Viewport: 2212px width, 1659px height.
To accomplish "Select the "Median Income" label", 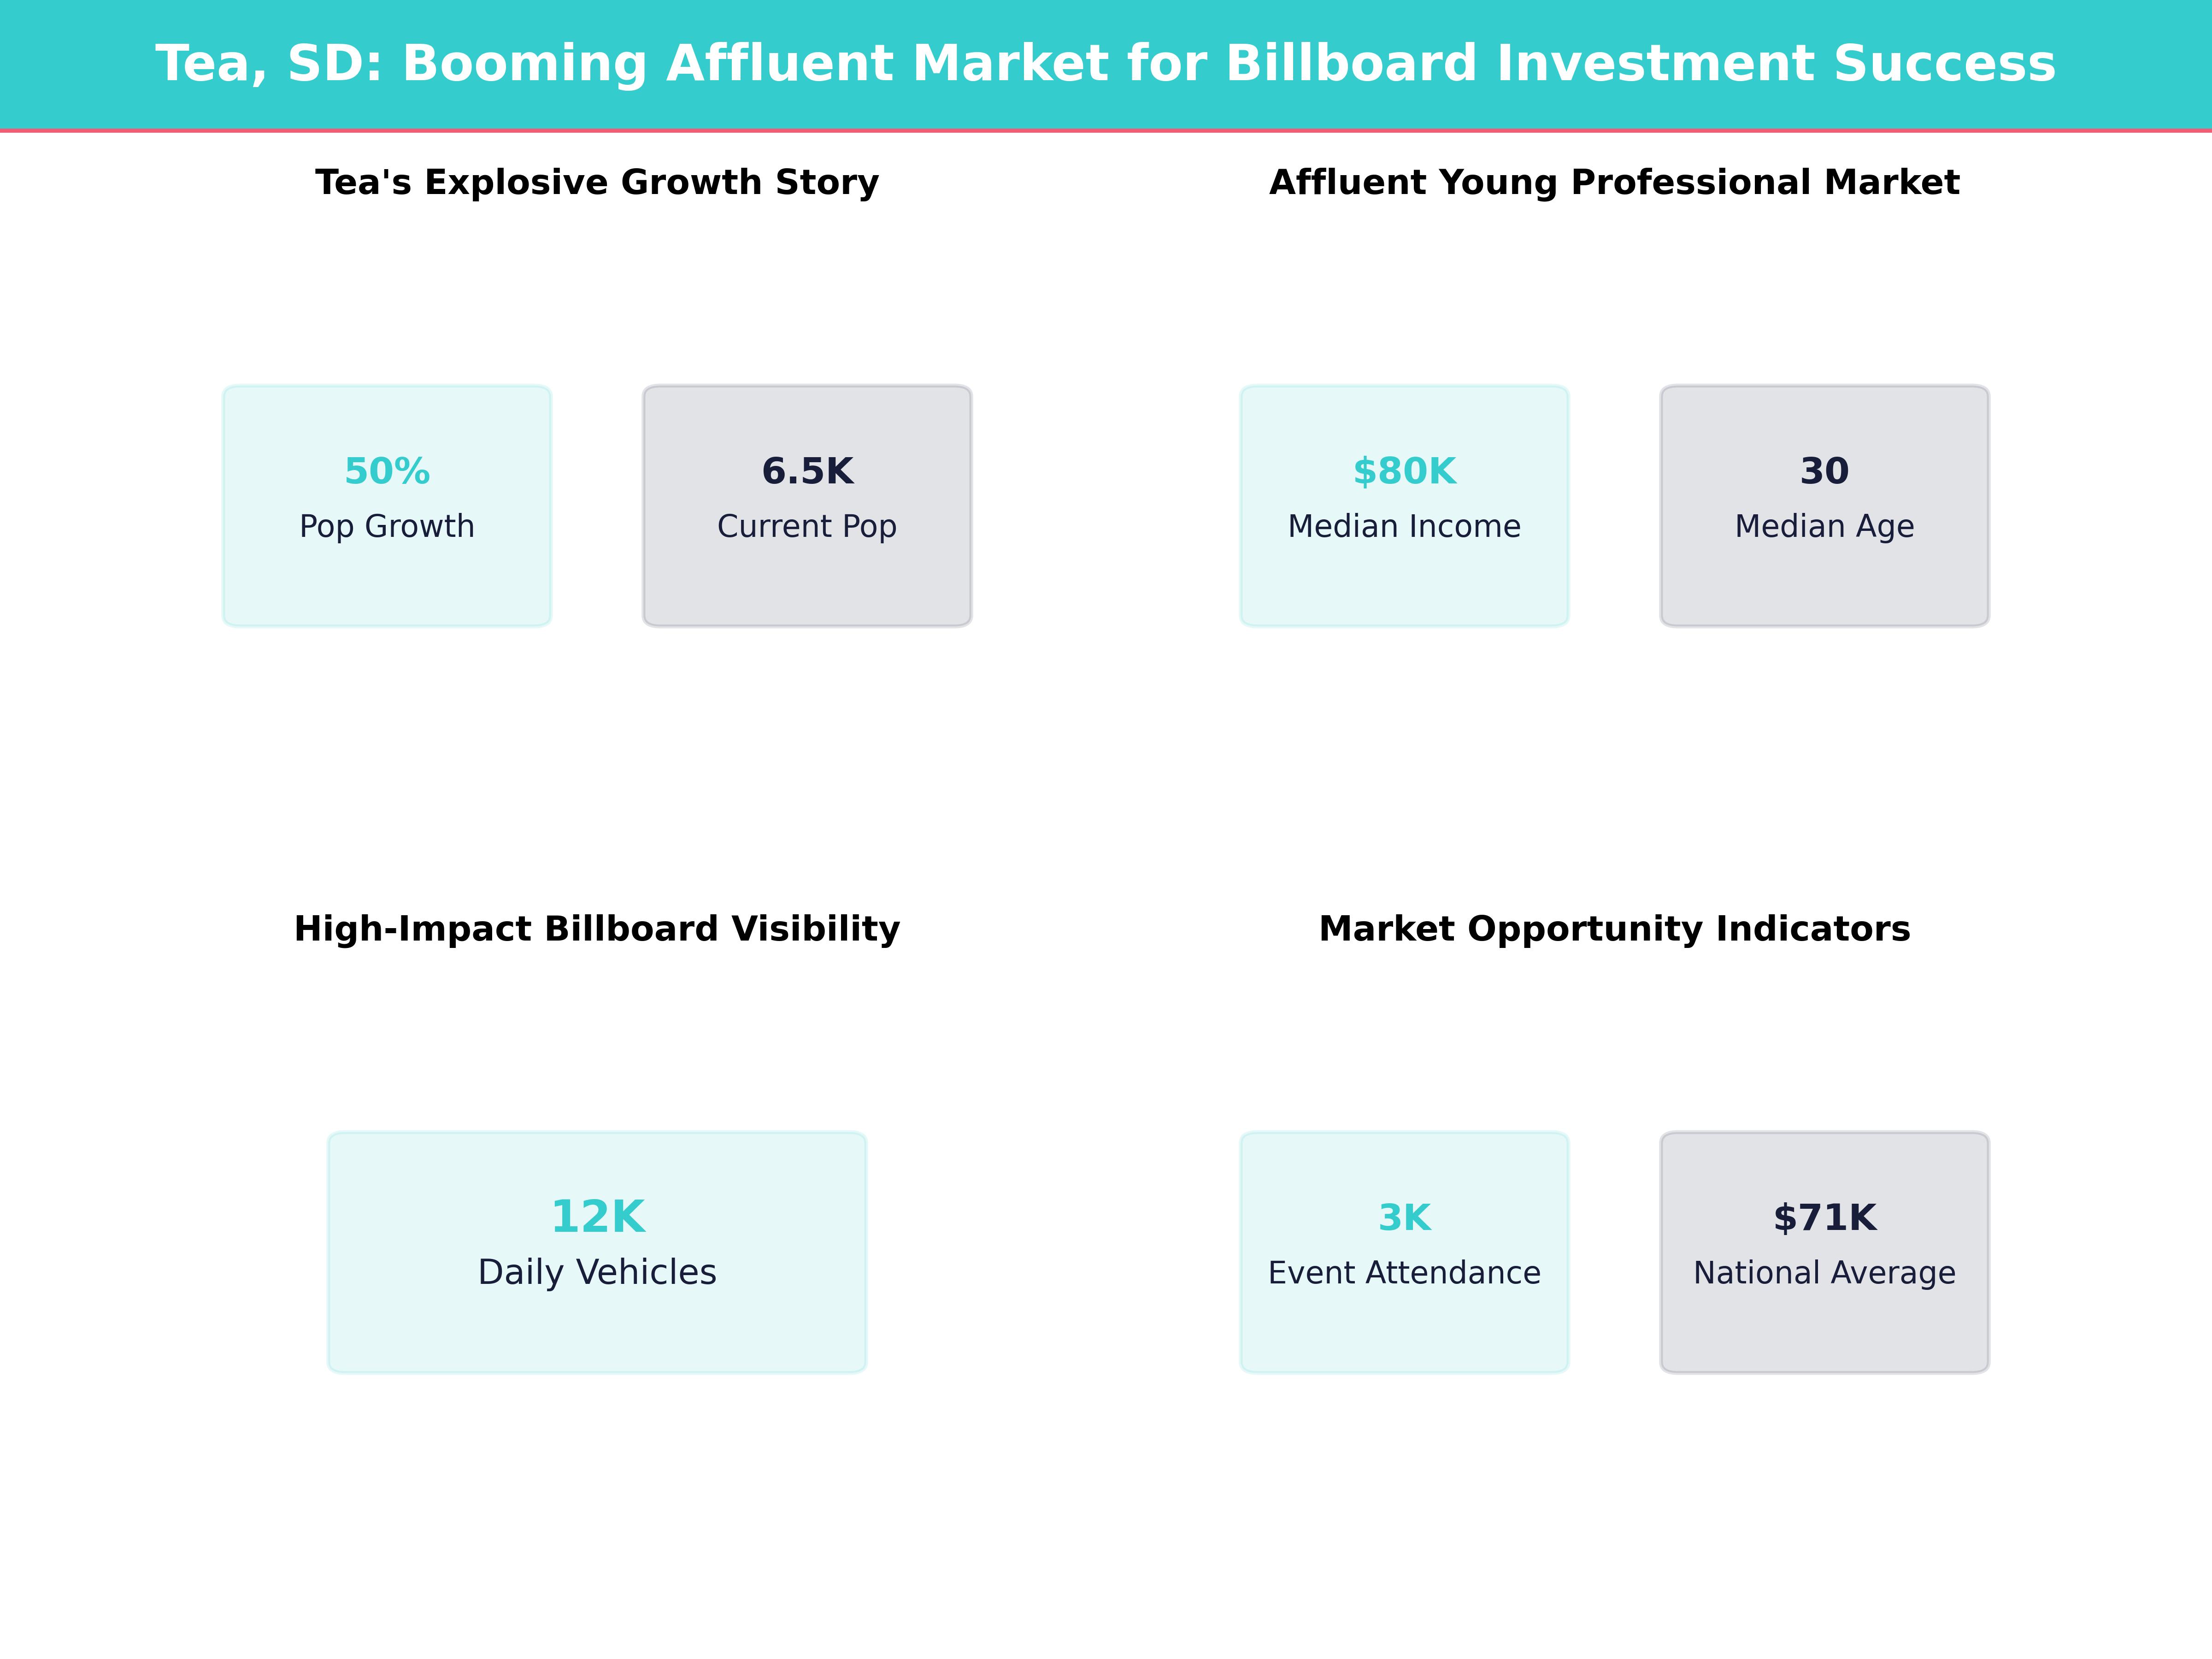I will 1404,526.
